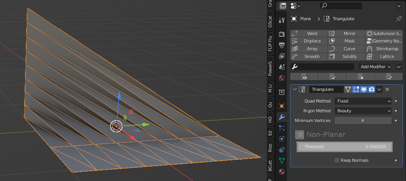The height and width of the screenshot is (181, 406).
Task: Click the Triangulate modifier type icon
Action: tap(302, 89)
